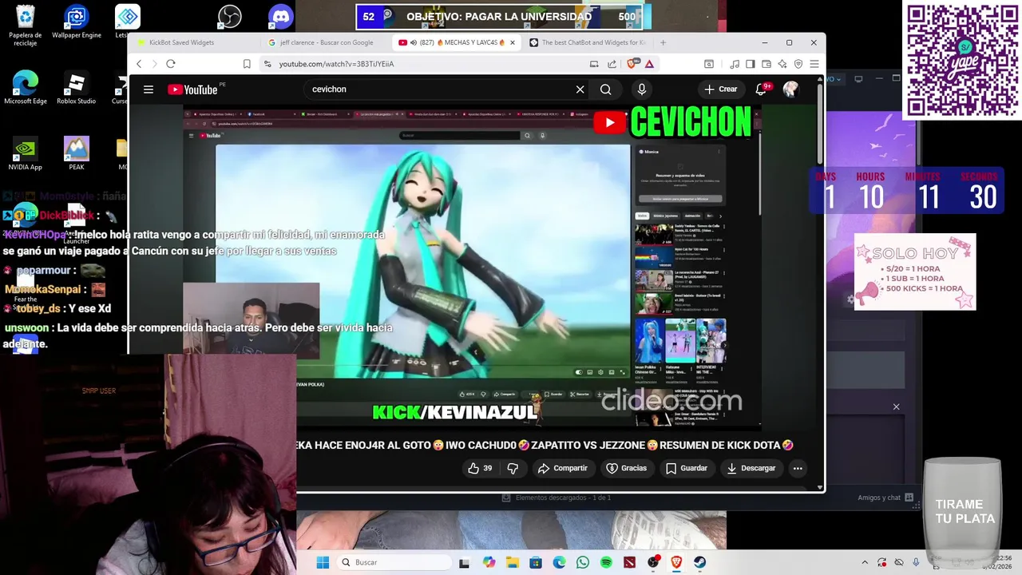Screen dimensions: 1022x575
Task: Dislike the video
Action: pyautogui.click(x=513, y=468)
